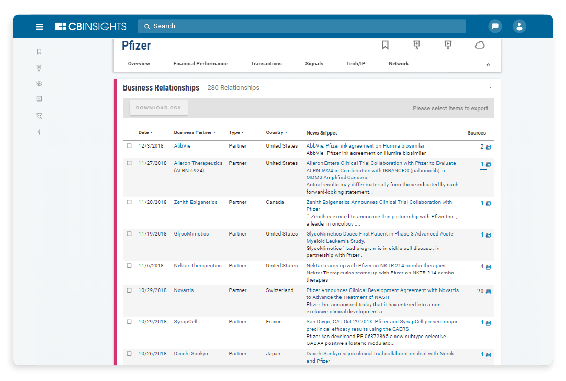Open the Business Partner column filter
This screenshot has height=381, width=566.
195,132
